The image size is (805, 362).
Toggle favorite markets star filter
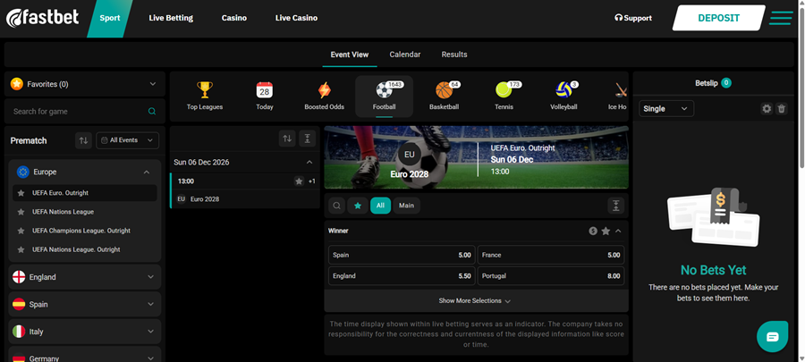tap(357, 206)
